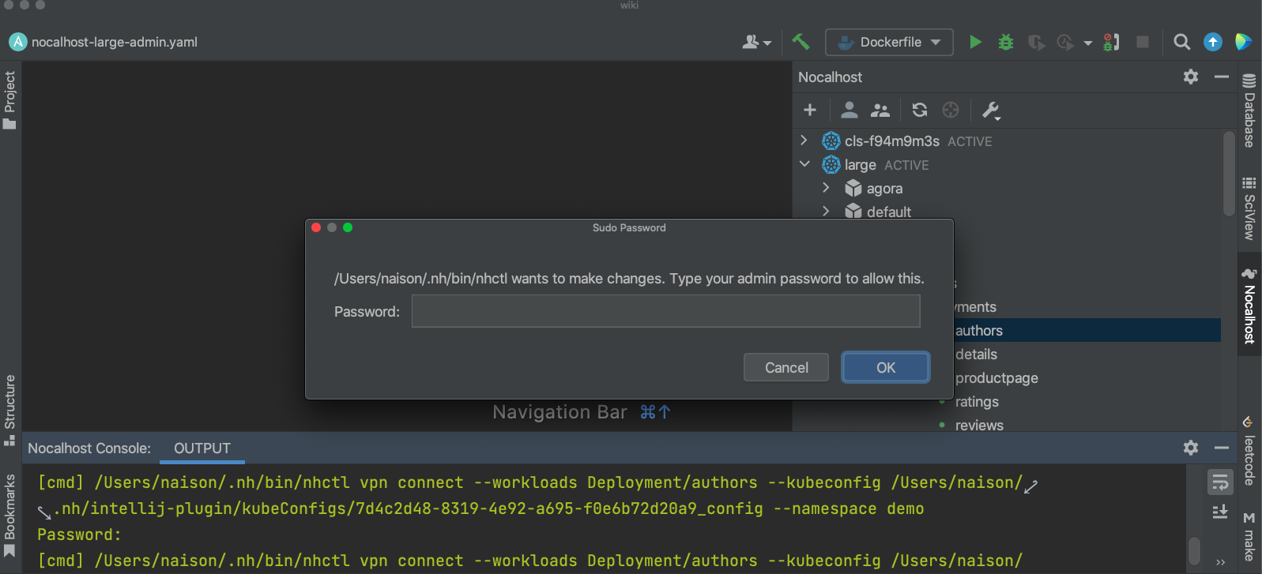The height and width of the screenshot is (574, 1262).
Task: Run the Dockerfile configuration with green play
Action: pyautogui.click(x=976, y=42)
